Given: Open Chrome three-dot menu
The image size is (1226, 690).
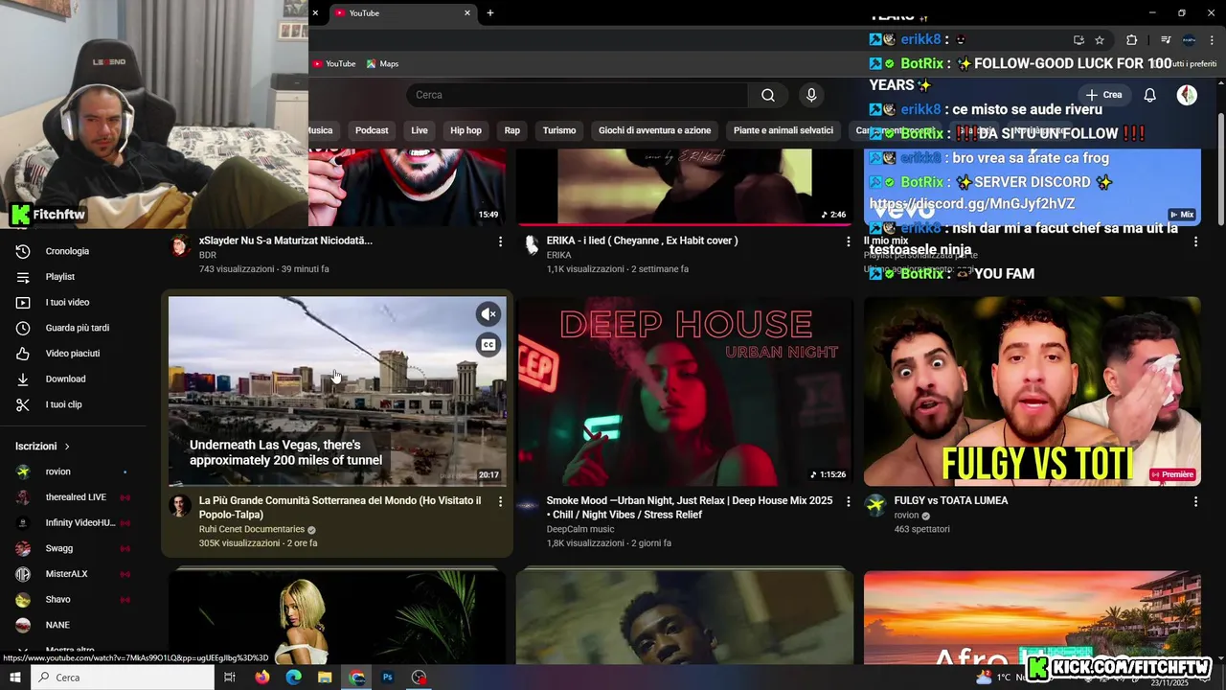Looking at the screenshot, I should (1211, 40).
